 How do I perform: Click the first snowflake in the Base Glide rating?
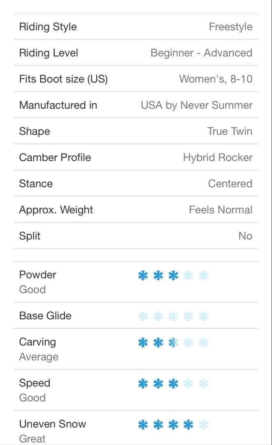point(143,316)
